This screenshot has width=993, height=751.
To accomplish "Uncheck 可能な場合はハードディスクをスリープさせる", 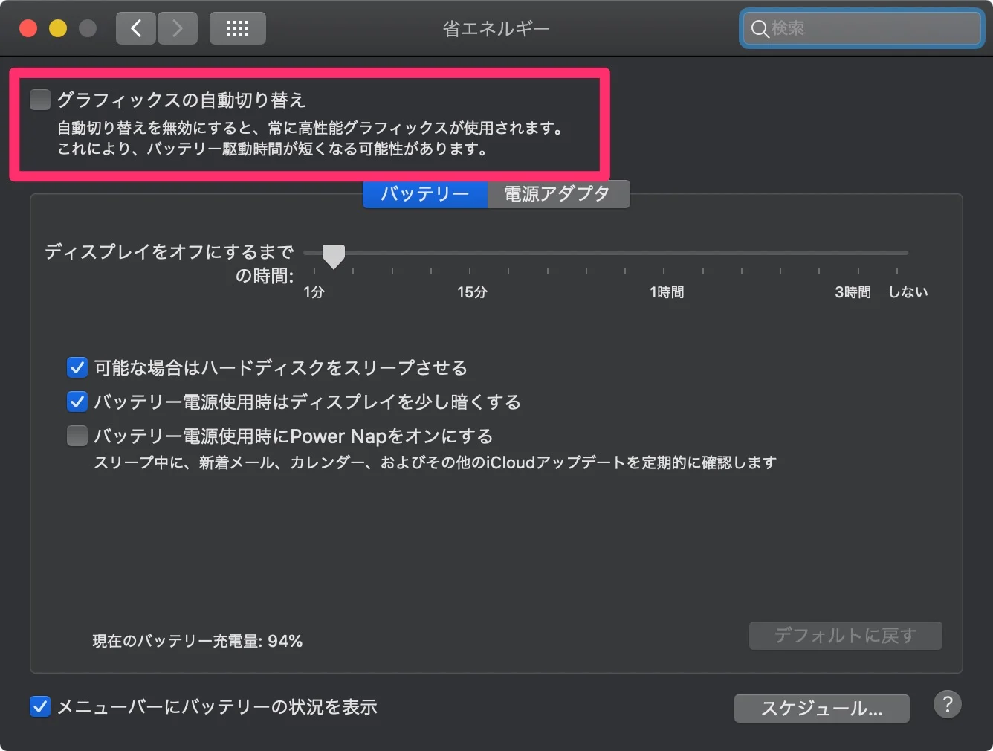I will [x=77, y=367].
